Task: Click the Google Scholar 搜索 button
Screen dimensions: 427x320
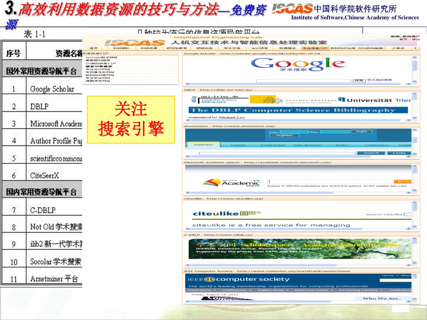Action: [x=359, y=80]
